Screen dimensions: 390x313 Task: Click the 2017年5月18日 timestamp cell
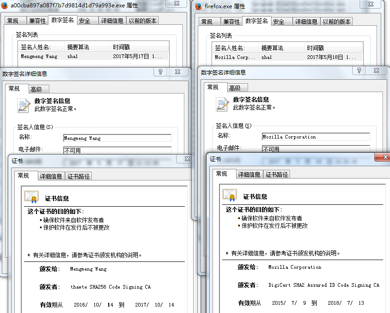click(x=331, y=57)
